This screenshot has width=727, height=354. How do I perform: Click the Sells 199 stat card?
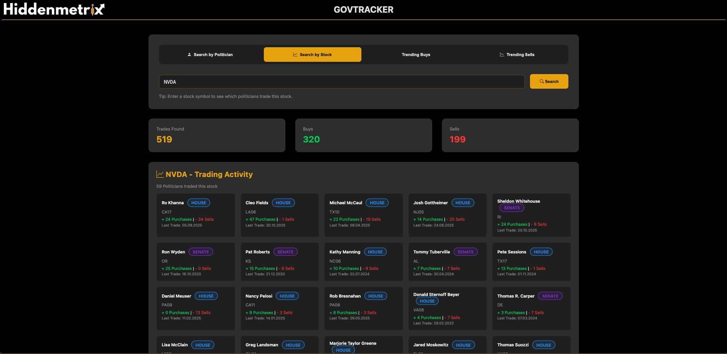(x=510, y=135)
